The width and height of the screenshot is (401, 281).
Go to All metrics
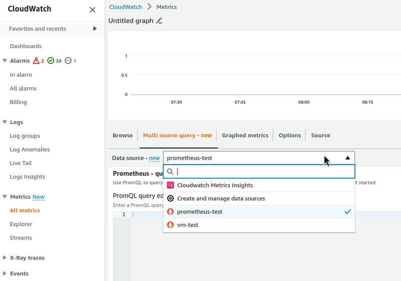(x=25, y=210)
